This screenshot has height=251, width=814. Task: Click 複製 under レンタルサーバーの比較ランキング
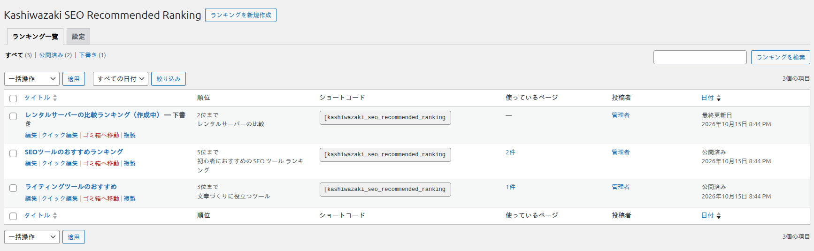tap(130, 135)
